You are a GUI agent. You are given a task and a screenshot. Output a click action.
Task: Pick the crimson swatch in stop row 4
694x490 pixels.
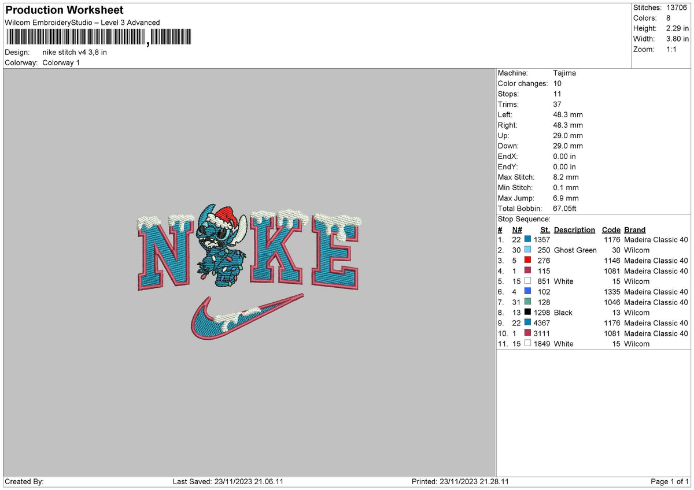coord(527,271)
